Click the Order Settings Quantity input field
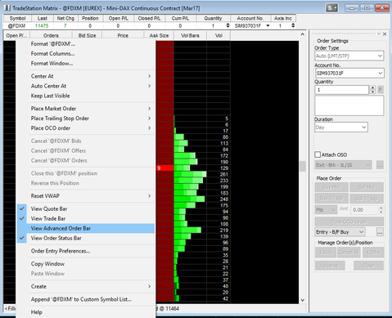392x318 pixels. click(x=342, y=90)
